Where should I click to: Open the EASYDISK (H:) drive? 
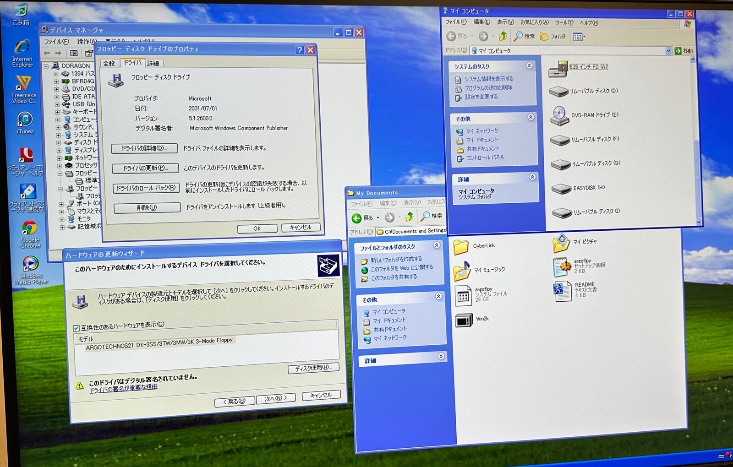coord(579,188)
